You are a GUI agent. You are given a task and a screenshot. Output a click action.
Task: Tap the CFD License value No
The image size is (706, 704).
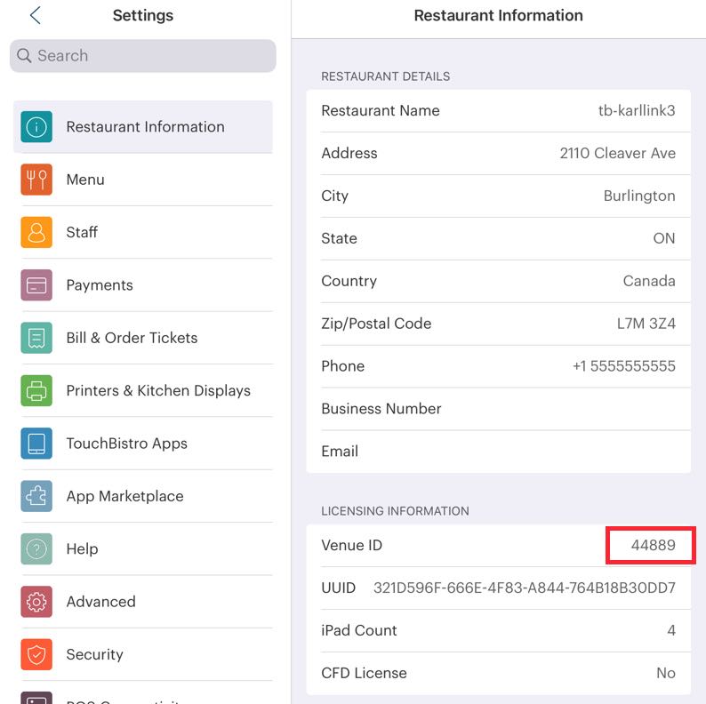(665, 673)
